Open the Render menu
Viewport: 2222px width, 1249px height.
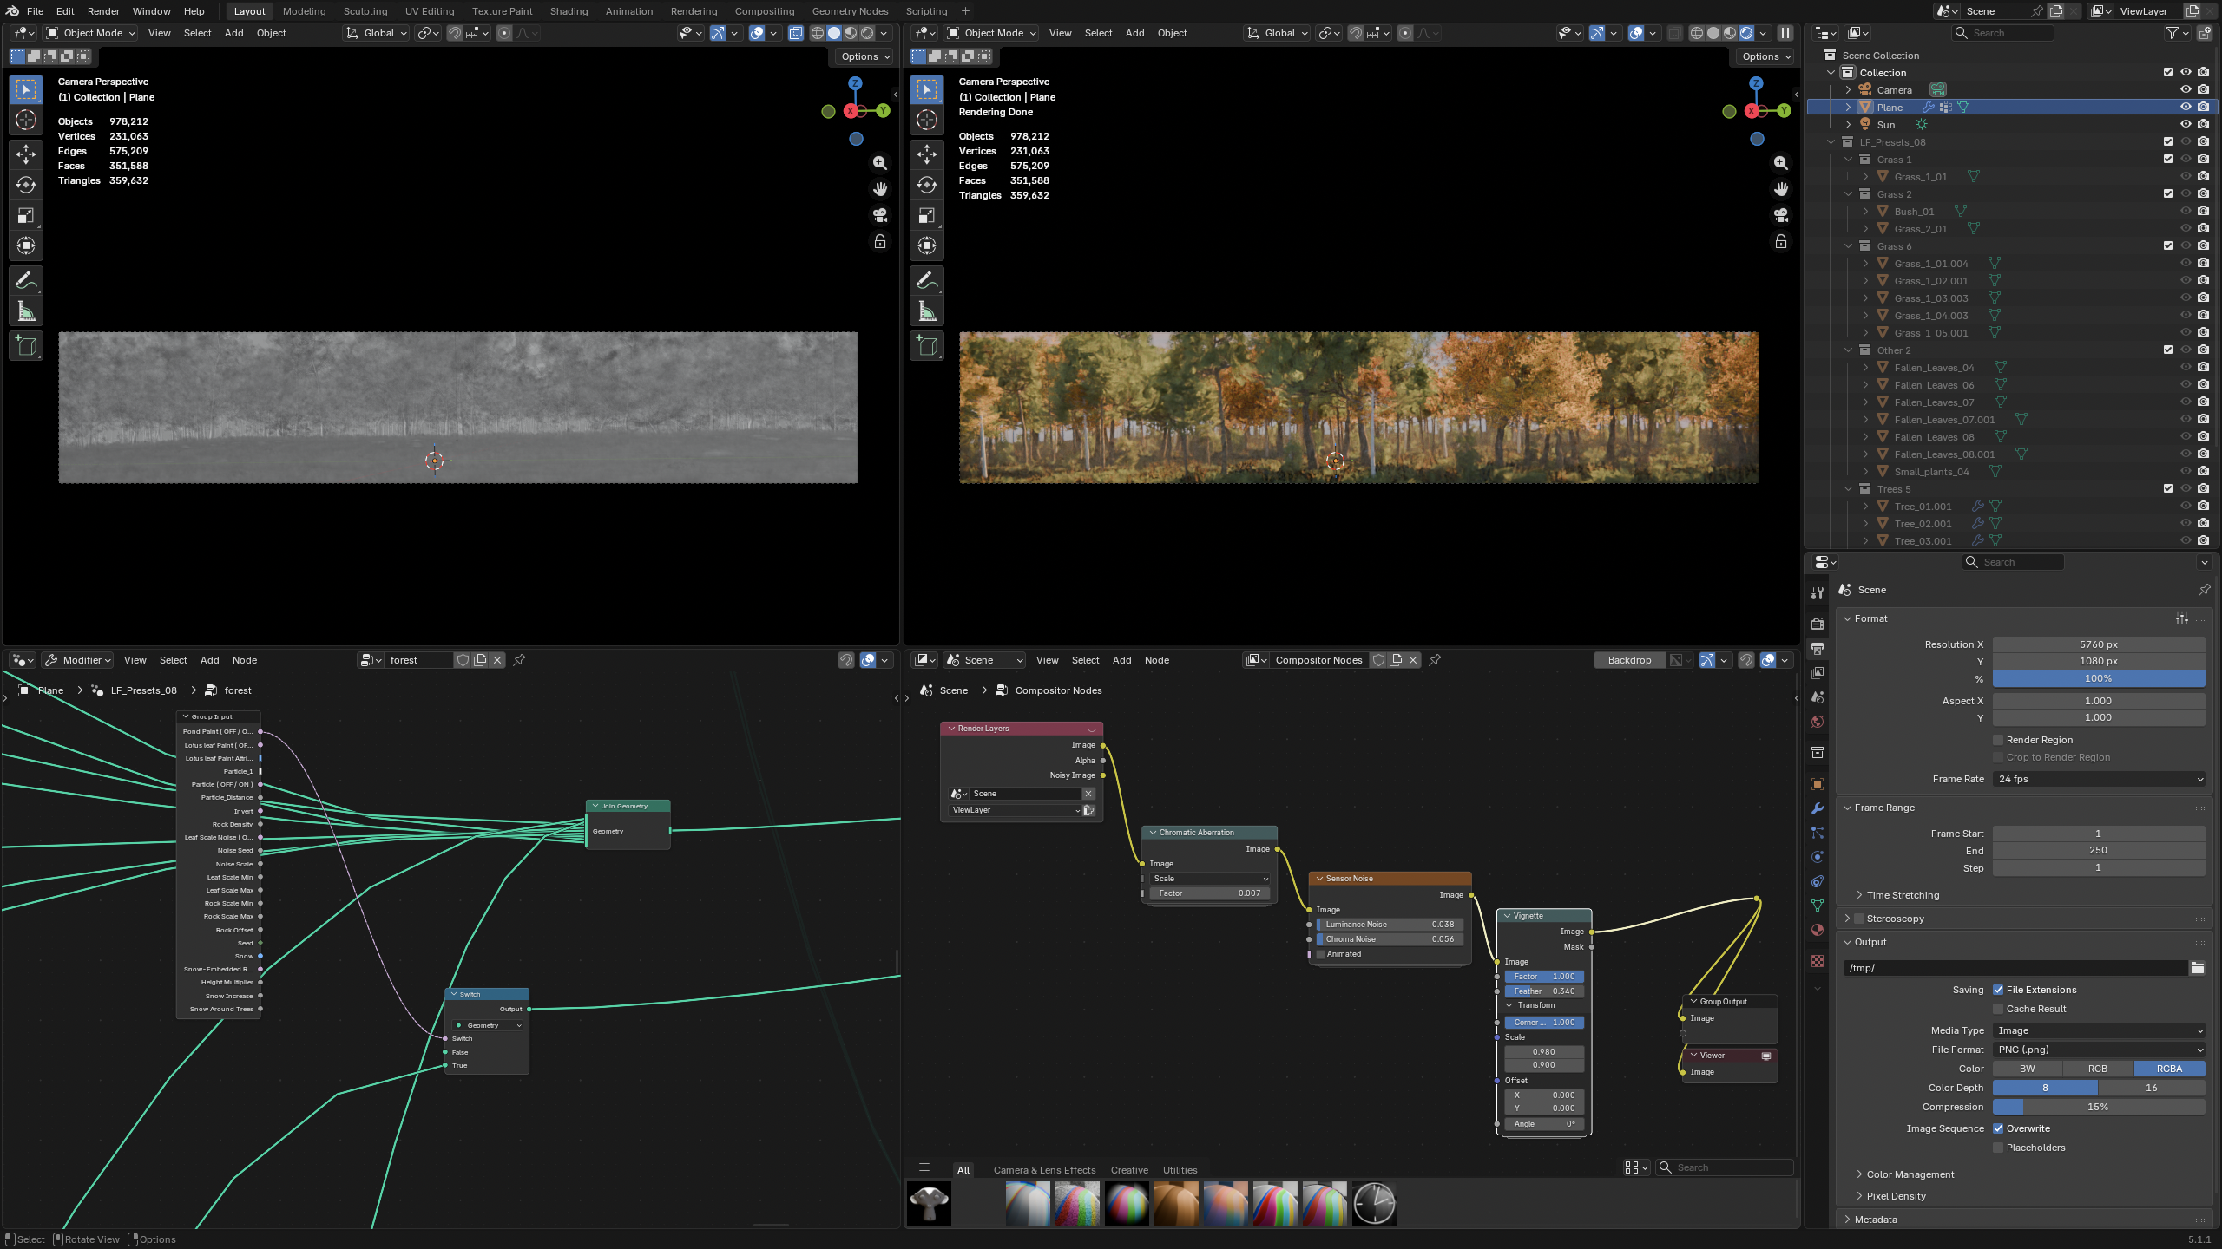click(103, 11)
